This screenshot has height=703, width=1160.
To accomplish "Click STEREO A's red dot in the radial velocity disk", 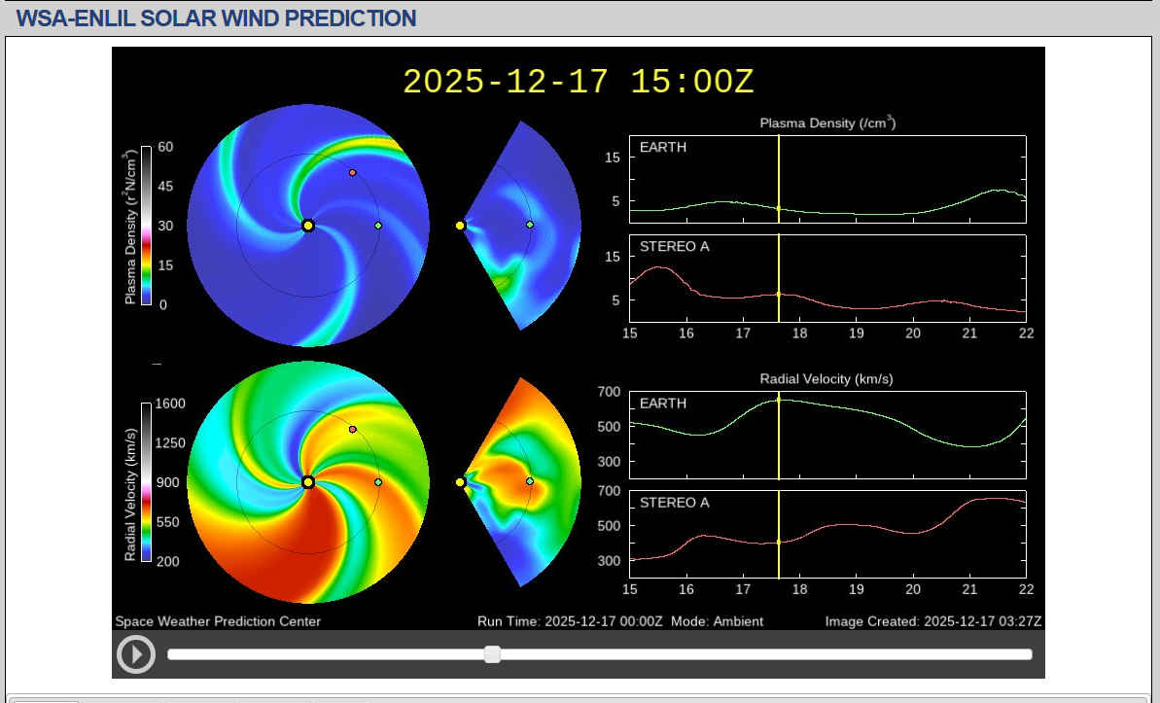I will [352, 429].
